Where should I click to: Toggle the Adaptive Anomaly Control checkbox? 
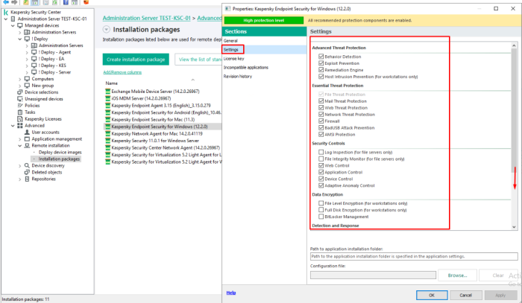[321, 185]
